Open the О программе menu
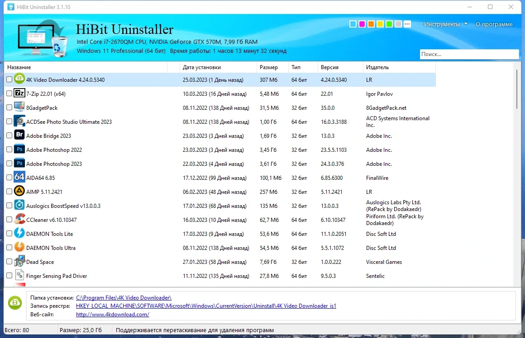The image size is (525, 338). click(x=494, y=24)
